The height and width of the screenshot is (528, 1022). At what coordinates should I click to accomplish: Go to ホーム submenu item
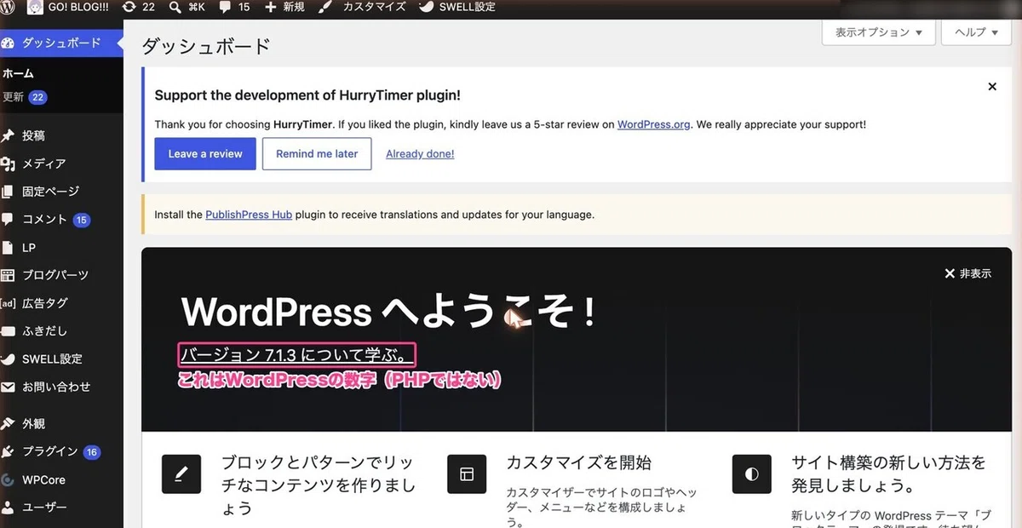(18, 74)
